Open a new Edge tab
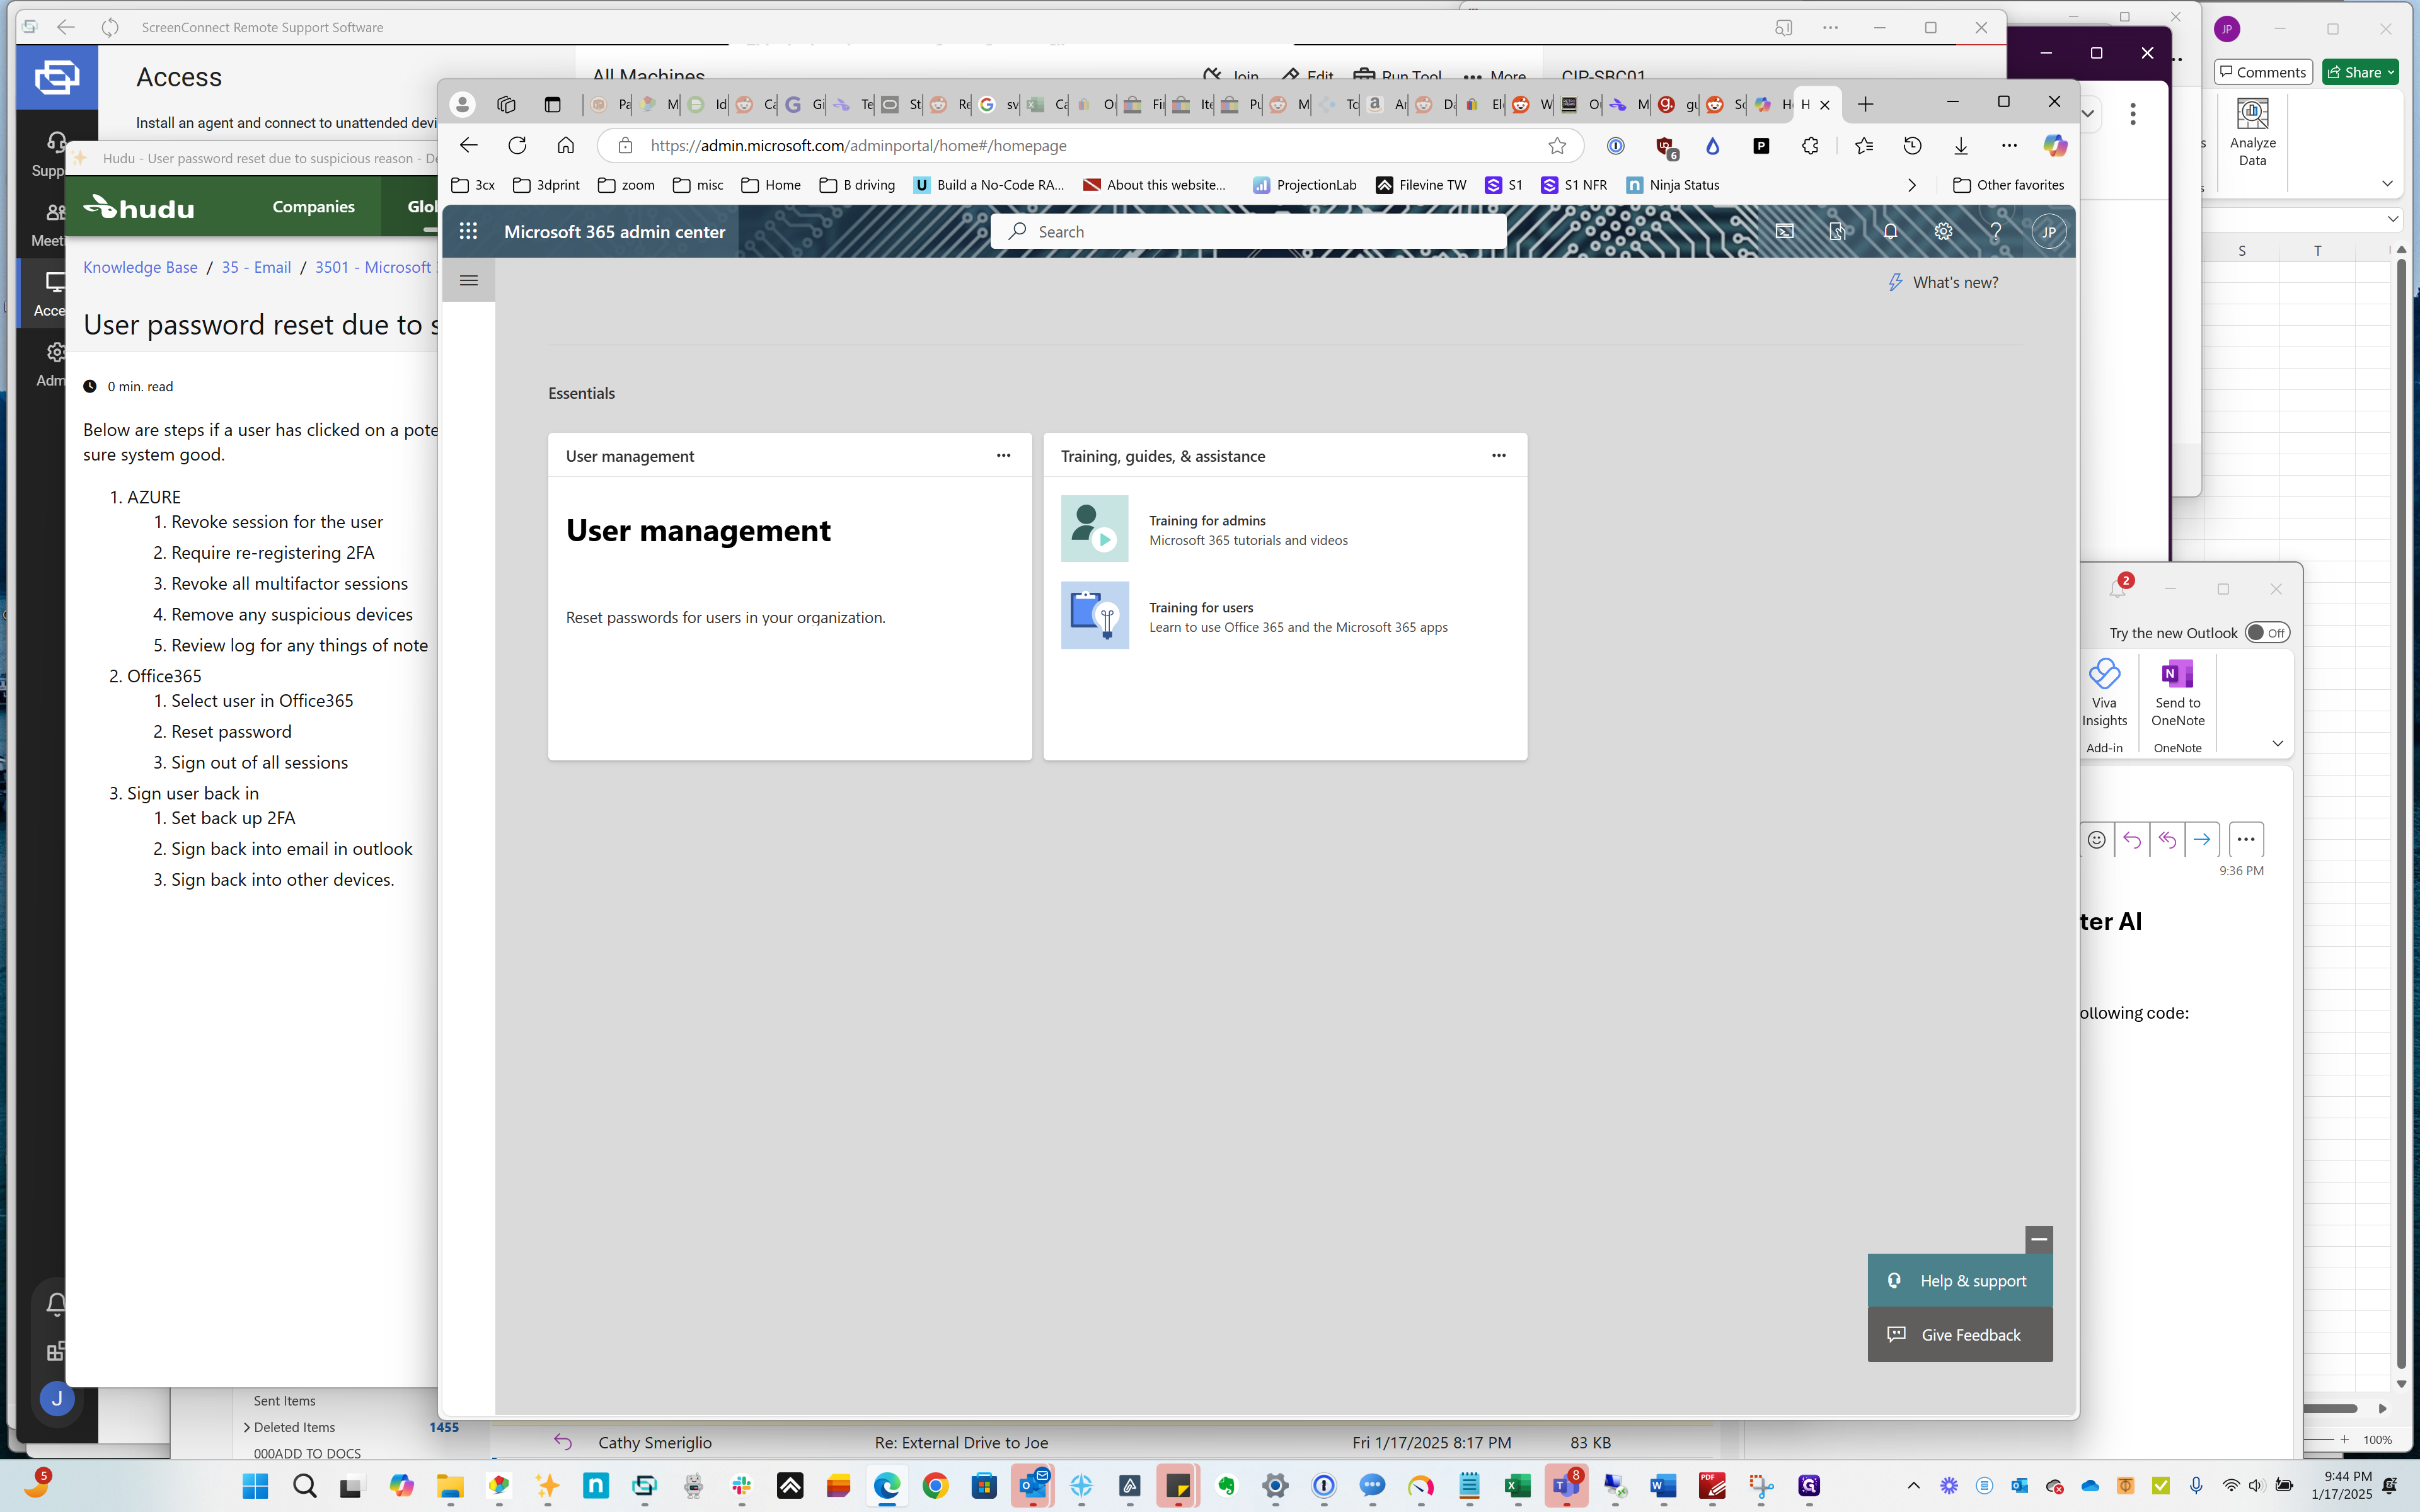 (1865, 104)
